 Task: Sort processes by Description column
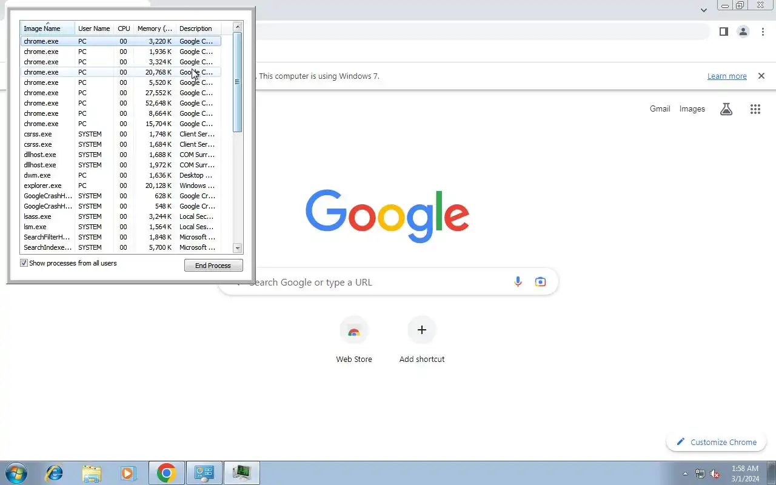(198, 28)
